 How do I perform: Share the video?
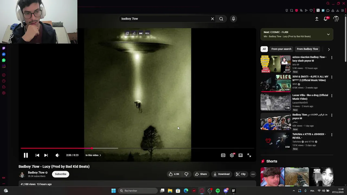point(201,174)
